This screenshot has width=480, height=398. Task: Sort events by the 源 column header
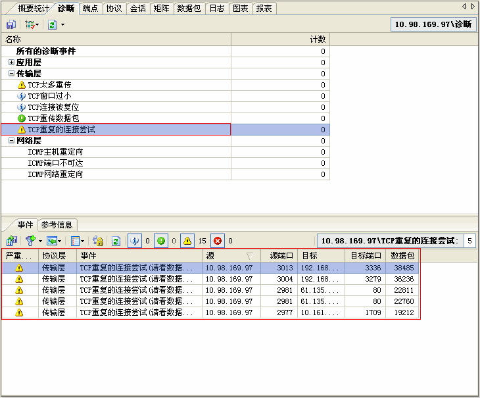coord(231,256)
